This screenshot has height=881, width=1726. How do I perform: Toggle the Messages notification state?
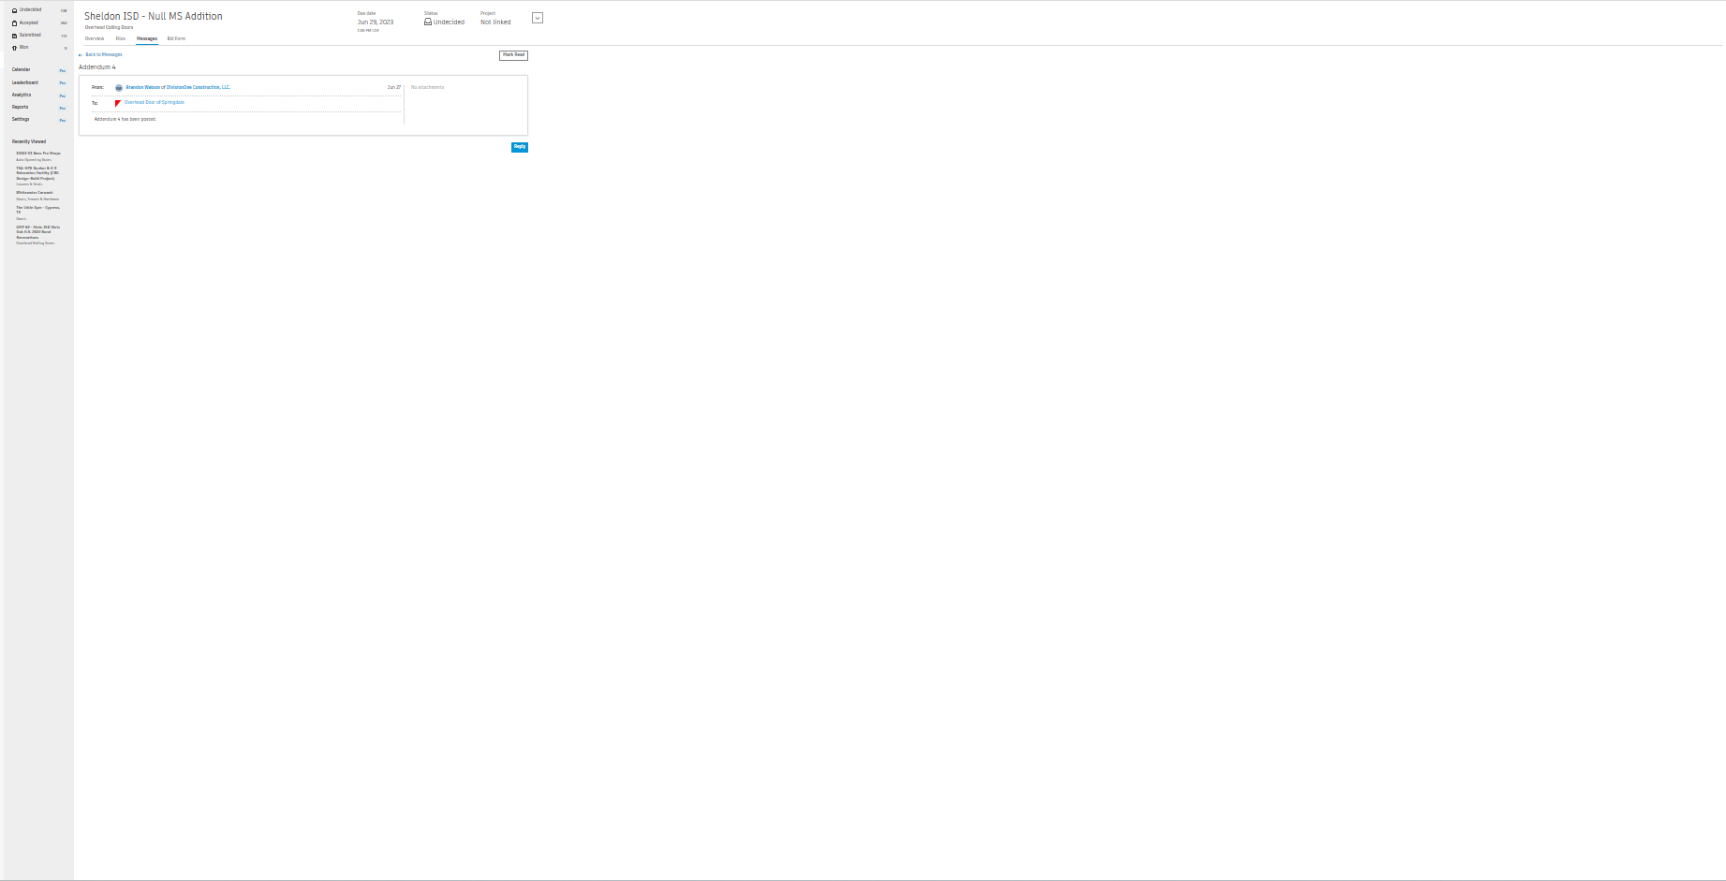[146, 38]
